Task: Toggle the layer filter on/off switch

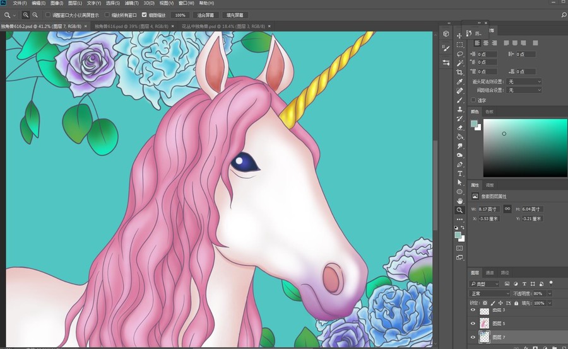Action: (551, 283)
